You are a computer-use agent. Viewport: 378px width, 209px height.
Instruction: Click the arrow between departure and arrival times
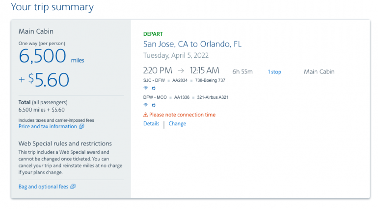tap(181, 71)
